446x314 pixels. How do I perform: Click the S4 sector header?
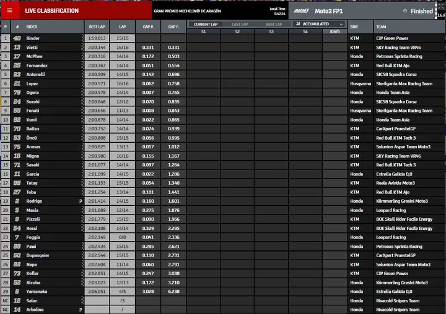305,32
